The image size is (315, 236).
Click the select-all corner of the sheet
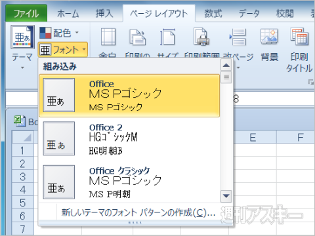pyautogui.click(x=23, y=137)
